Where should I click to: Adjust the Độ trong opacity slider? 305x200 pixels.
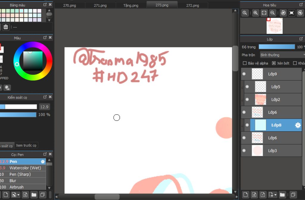click(x=277, y=47)
